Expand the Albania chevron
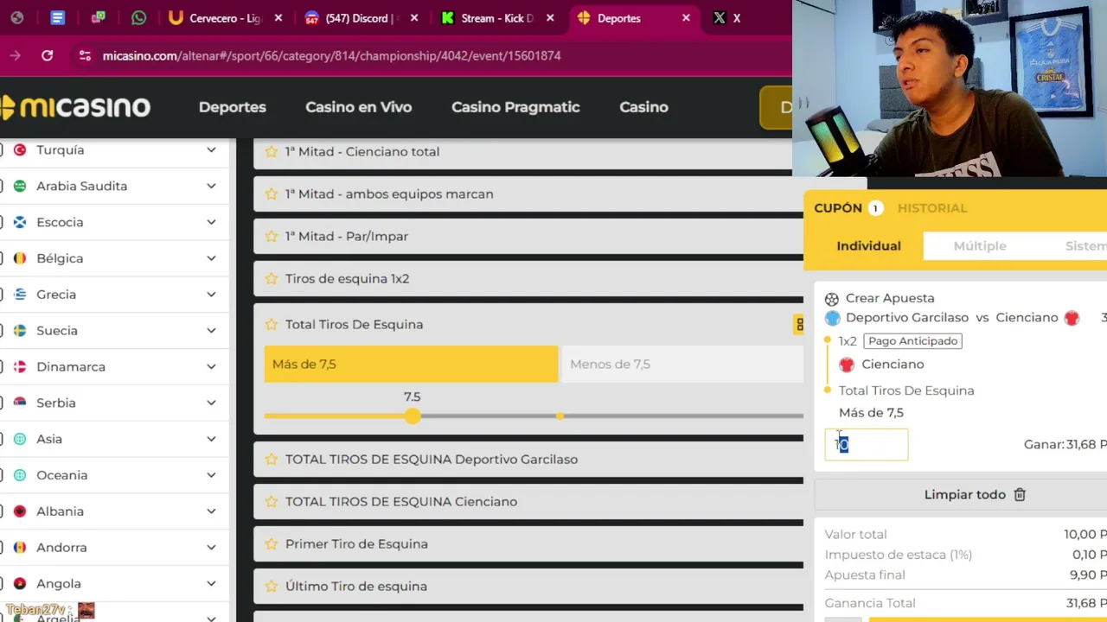 point(211,511)
